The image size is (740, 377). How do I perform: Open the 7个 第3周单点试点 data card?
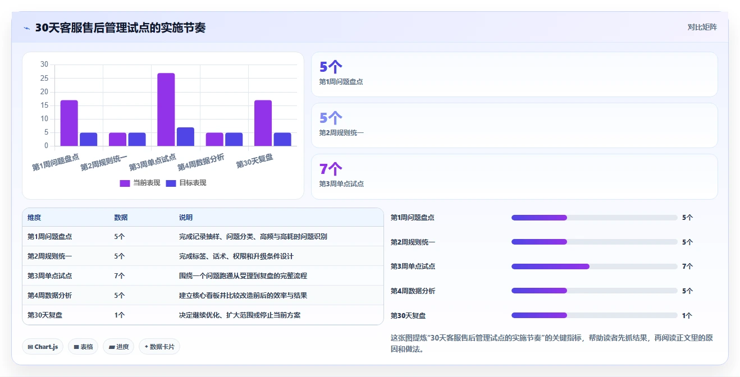[514, 177]
